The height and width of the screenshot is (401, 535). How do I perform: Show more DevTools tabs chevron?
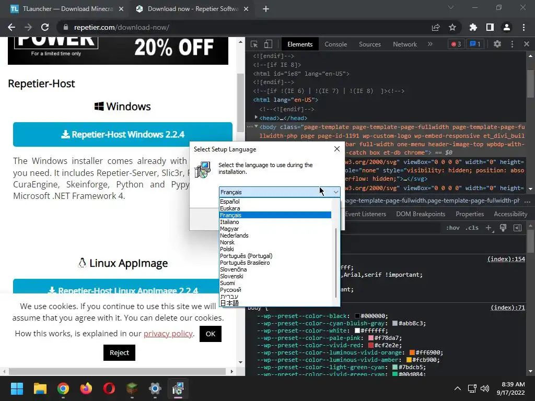(430, 44)
